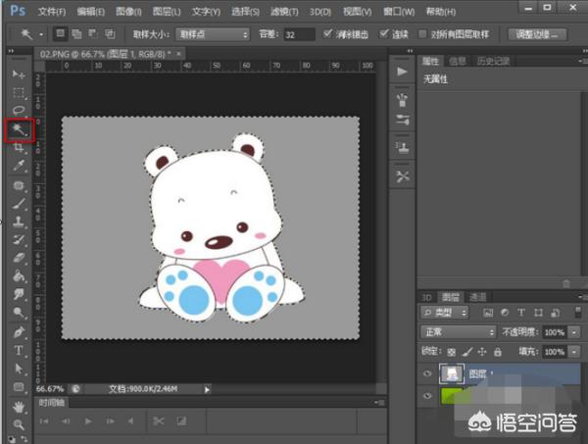The width and height of the screenshot is (588, 444).
Task: Select the Smudge tool
Action: [19, 294]
